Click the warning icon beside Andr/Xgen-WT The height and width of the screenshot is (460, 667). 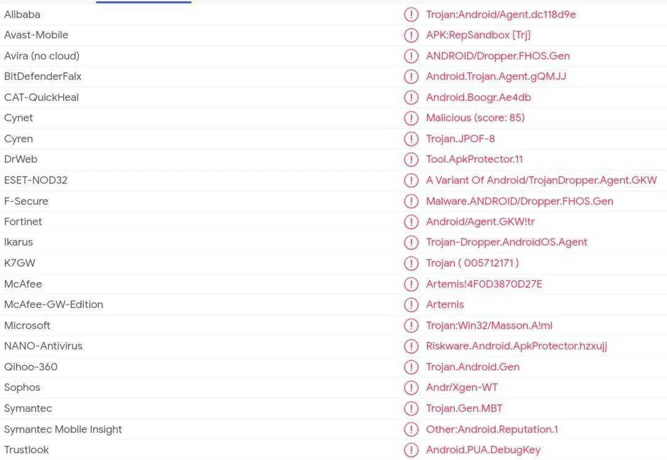(411, 388)
